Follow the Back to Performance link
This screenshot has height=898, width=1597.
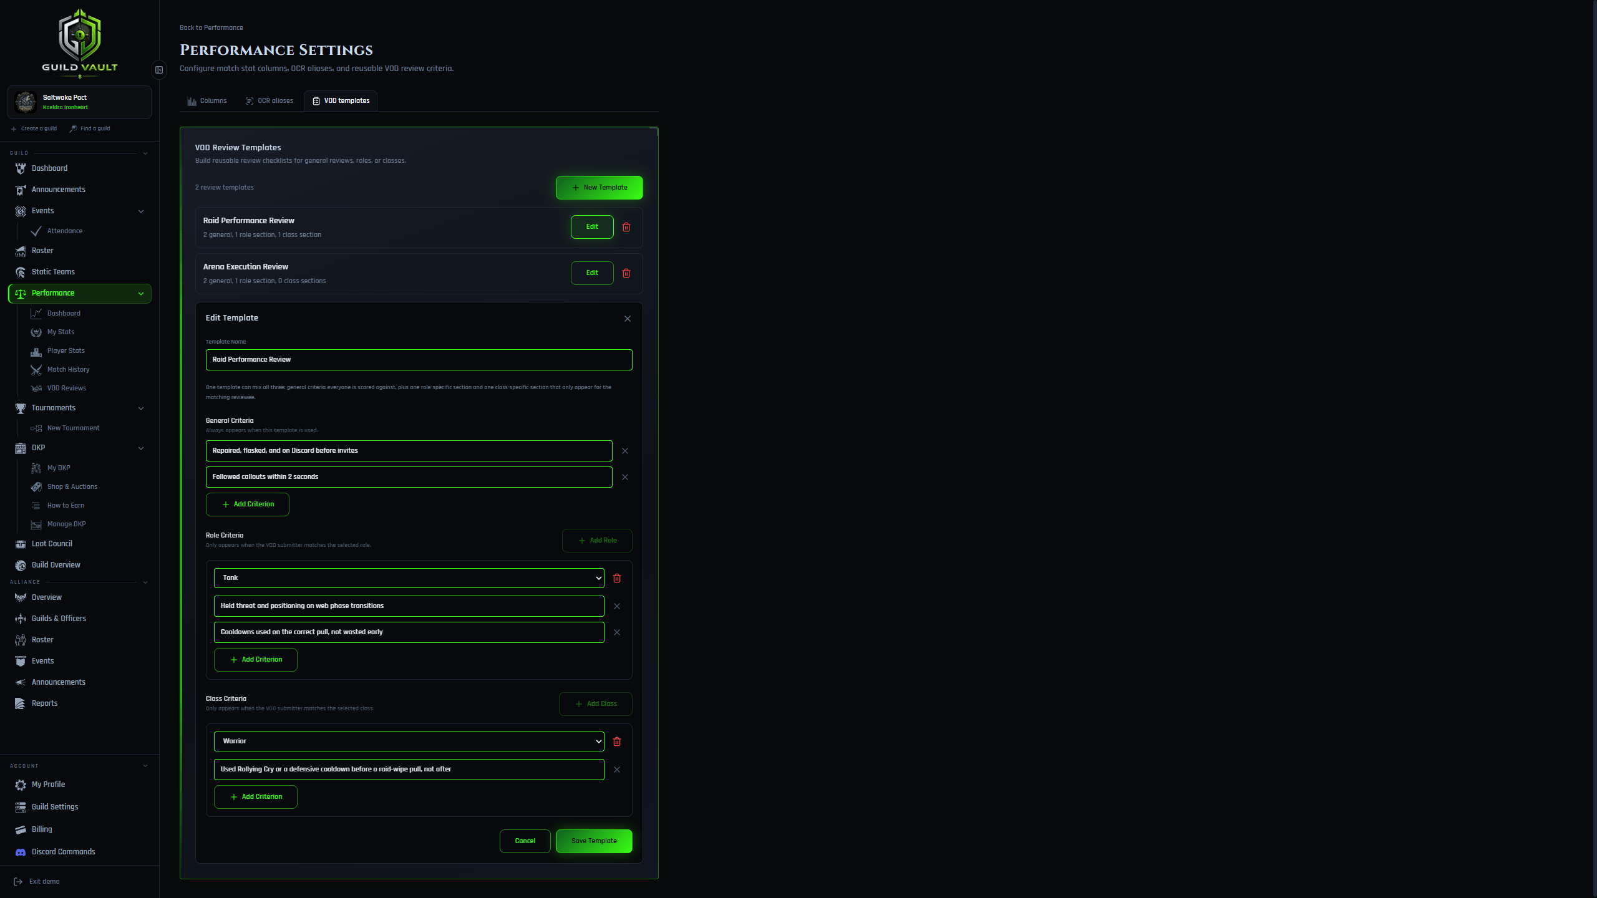(x=211, y=28)
